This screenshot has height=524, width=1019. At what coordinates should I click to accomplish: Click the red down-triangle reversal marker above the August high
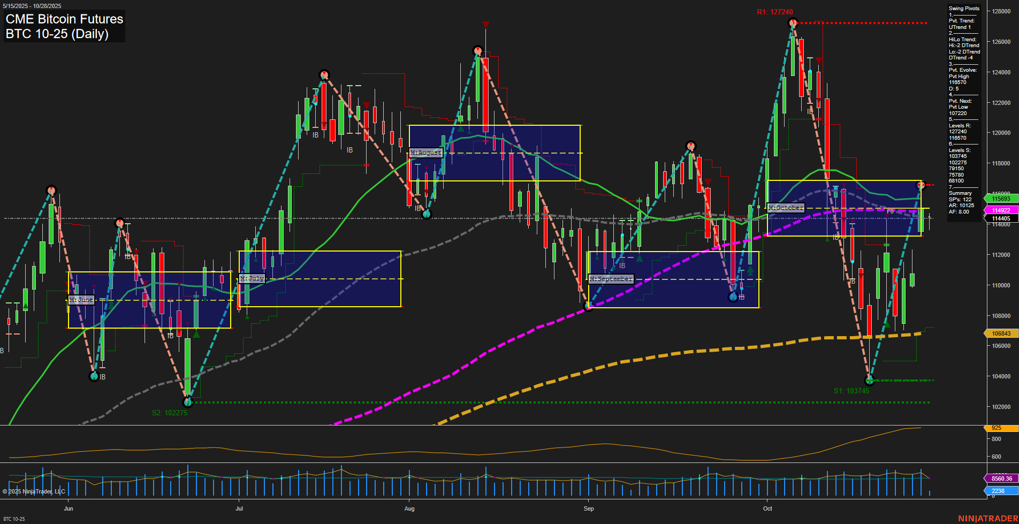click(485, 24)
